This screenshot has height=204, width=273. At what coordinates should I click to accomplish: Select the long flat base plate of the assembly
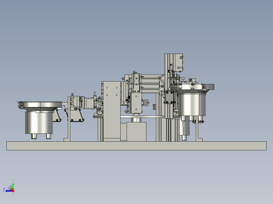(136, 146)
